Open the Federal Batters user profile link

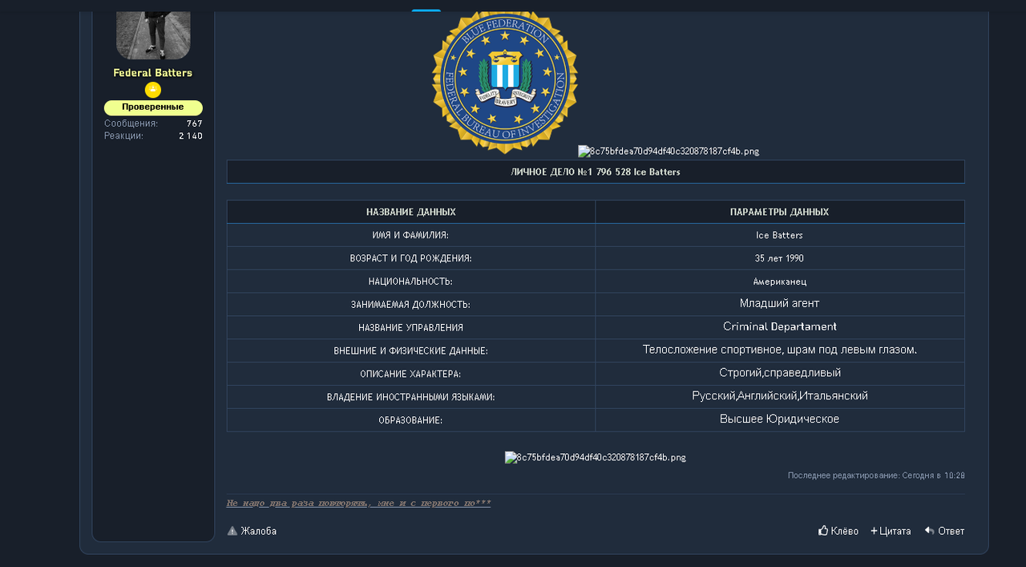pos(152,73)
